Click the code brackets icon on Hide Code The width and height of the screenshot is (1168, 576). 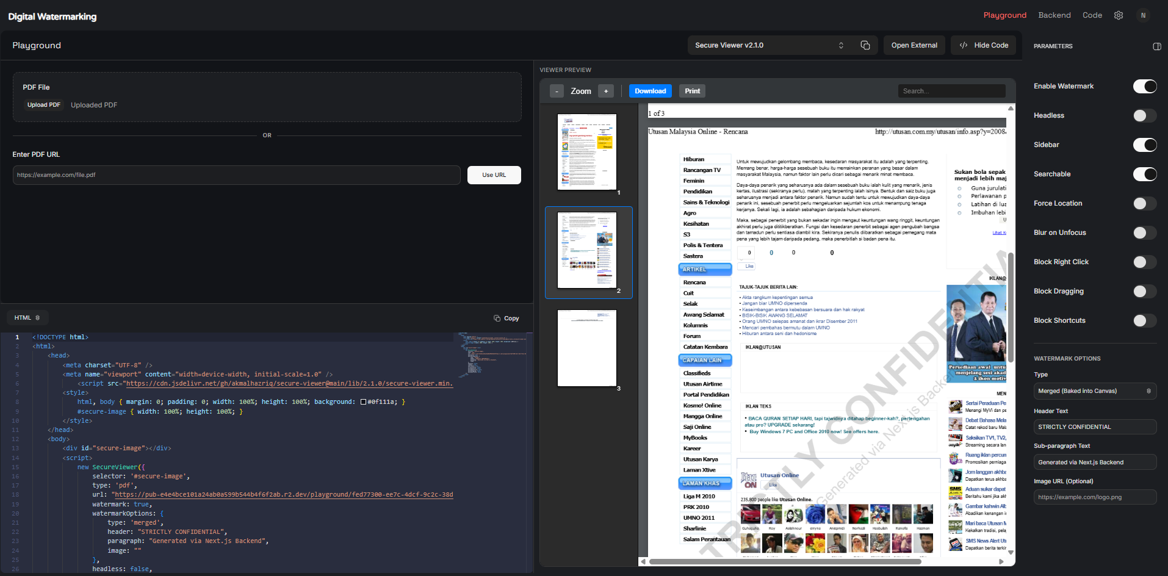964,45
